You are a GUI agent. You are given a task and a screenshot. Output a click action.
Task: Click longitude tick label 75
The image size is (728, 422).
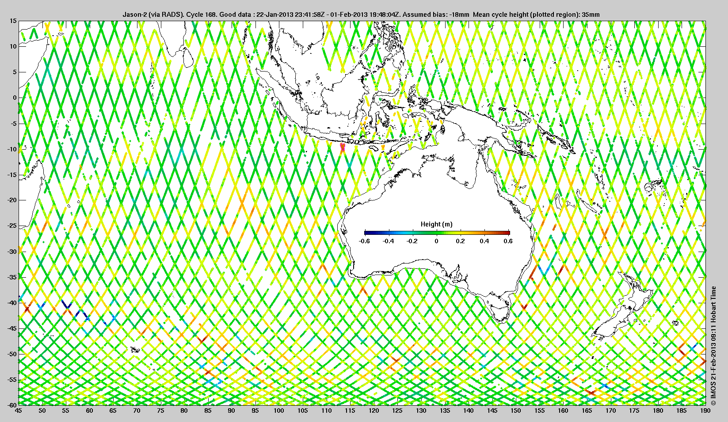tap(160, 411)
